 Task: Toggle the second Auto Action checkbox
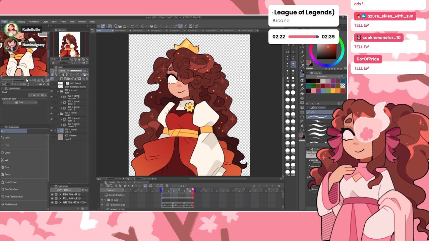[52, 198]
